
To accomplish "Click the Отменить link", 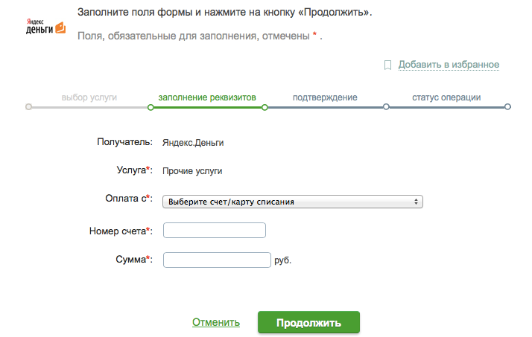I will [x=216, y=323].
